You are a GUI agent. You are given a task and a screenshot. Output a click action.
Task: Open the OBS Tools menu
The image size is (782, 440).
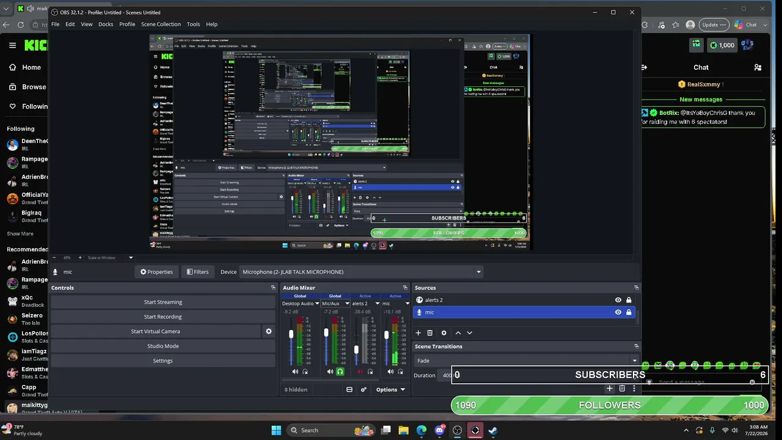point(193,24)
